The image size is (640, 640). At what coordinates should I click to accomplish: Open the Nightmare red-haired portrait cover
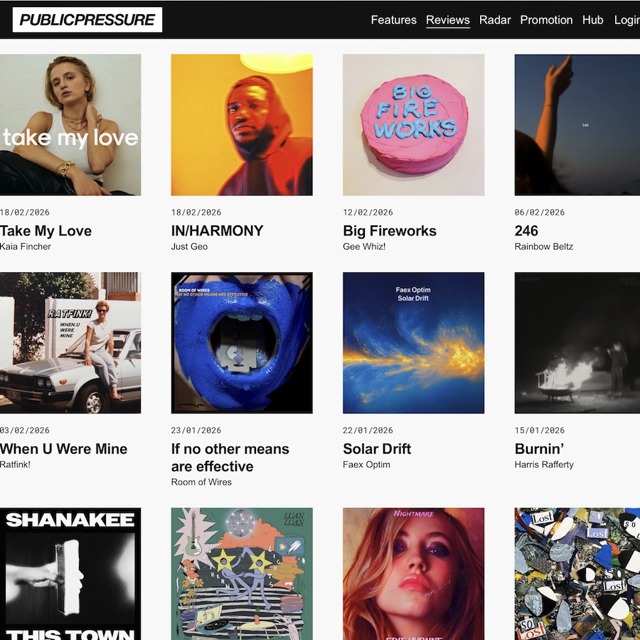click(x=413, y=574)
